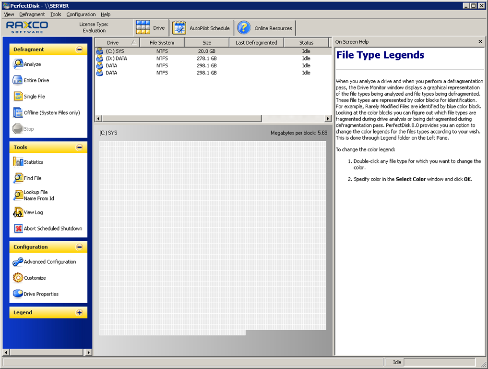Click the Drive tab grid icon
The height and width of the screenshot is (369, 488).
point(143,27)
